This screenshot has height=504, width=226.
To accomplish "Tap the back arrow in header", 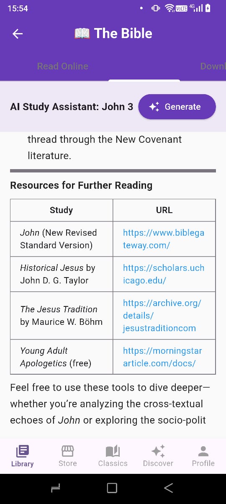I will 18,34.
